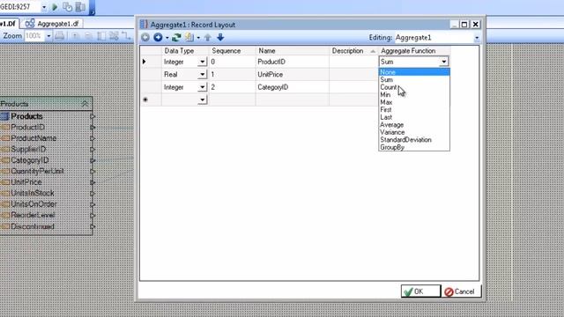
Task: Choose Average from the aggregate function list
Action: (414, 125)
